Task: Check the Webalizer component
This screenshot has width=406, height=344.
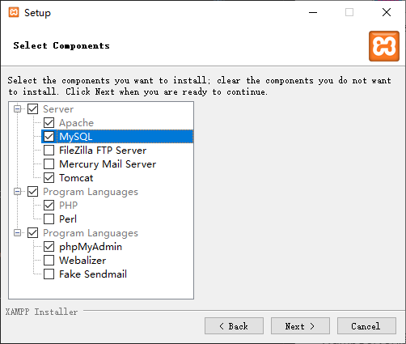Action: (49, 260)
